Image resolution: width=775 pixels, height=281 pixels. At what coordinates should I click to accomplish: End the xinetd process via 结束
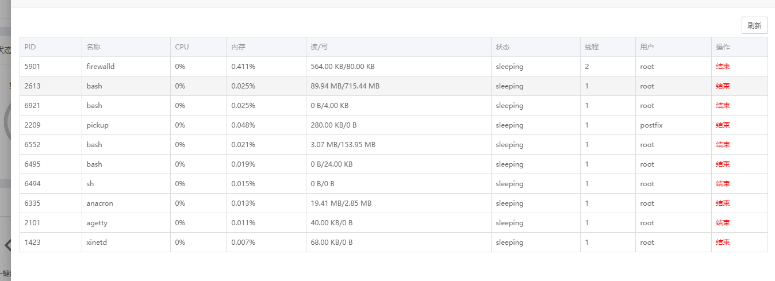pos(723,242)
